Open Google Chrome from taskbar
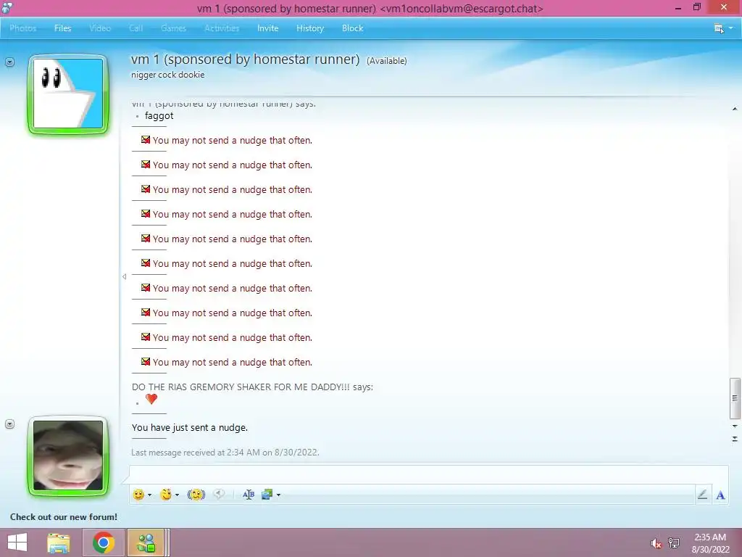The image size is (742, 557). pyautogui.click(x=103, y=542)
